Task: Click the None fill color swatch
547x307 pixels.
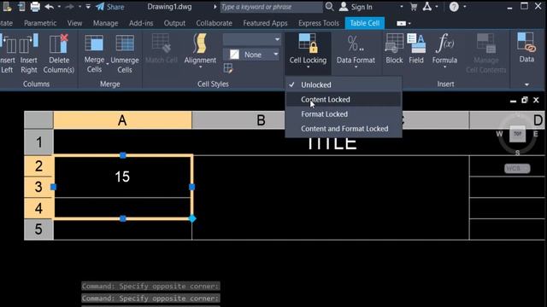Action: pyautogui.click(x=234, y=55)
